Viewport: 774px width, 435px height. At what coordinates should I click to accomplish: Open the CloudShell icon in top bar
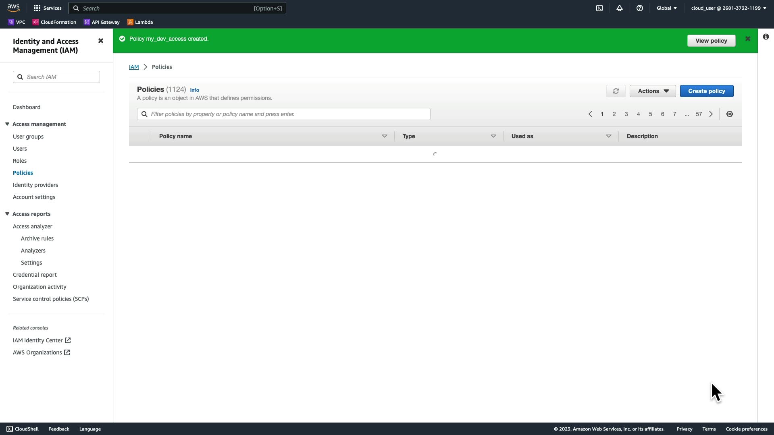[x=599, y=8]
